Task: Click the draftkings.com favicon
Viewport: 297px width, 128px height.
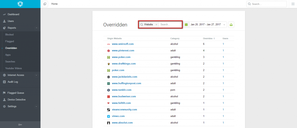Action: [x=108, y=64]
